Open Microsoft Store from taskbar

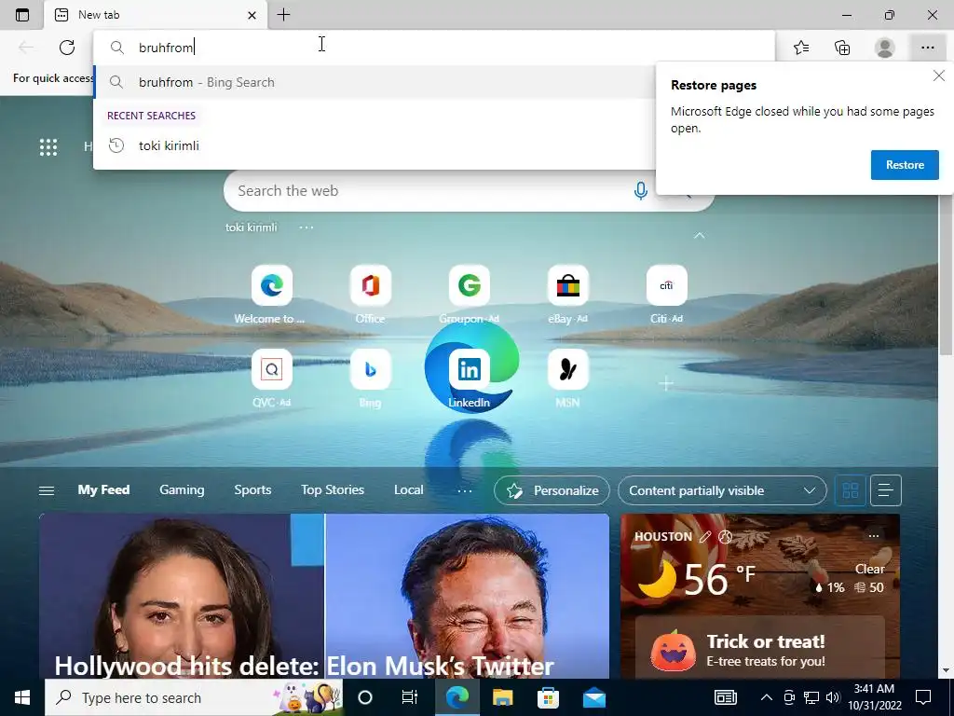coord(548,697)
